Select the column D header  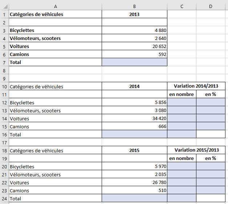tap(211, 6)
